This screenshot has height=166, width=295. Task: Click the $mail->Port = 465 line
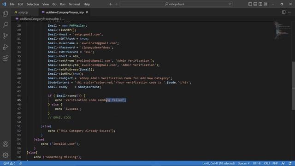click(x=64, y=56)
